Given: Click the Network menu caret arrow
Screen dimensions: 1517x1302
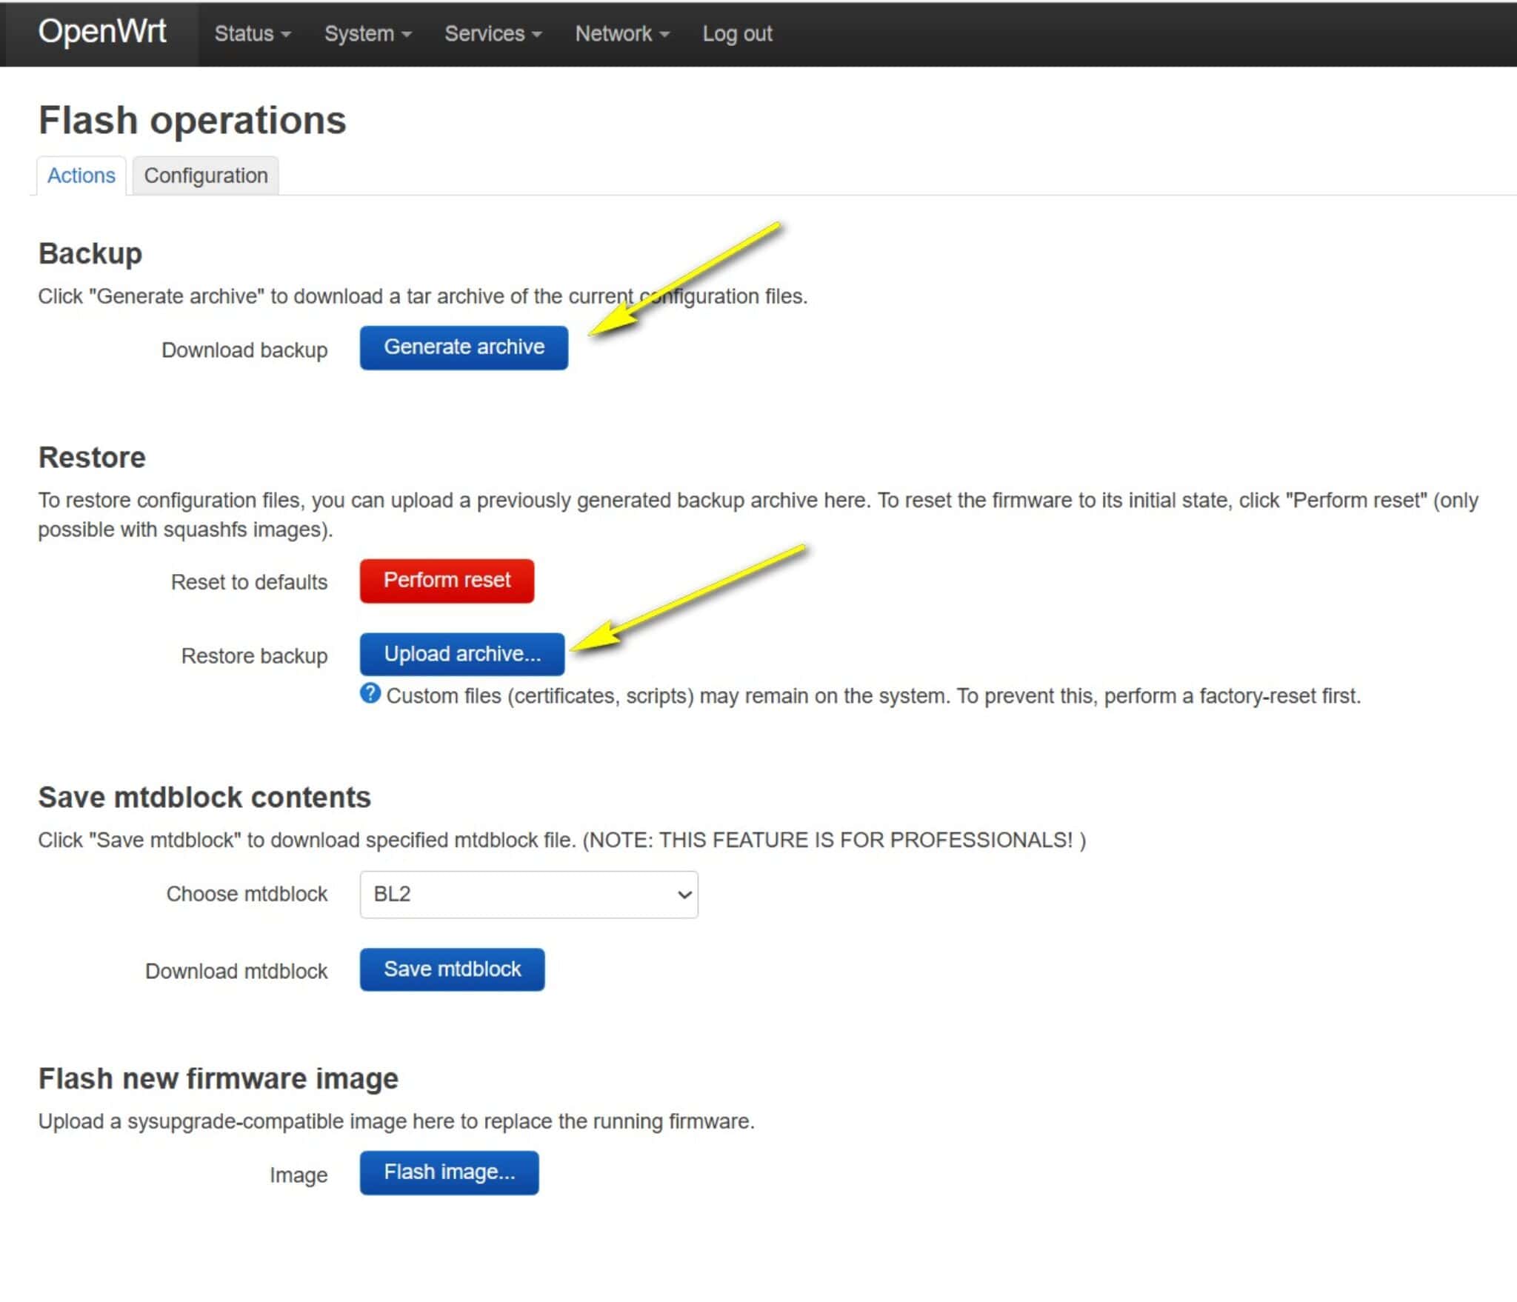Looking at the screenshot, I should 664,35.
